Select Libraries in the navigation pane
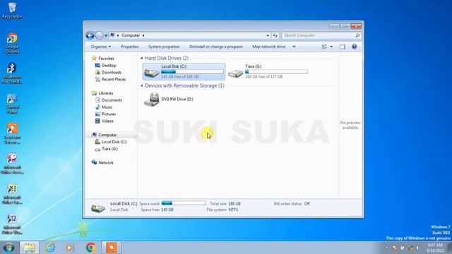The height and width of the screenshot is (254, 452). click(x=105, y=93)
